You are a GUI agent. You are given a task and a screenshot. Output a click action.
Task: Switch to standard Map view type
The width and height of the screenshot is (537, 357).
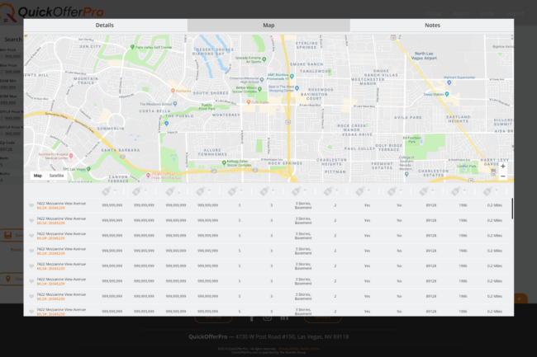coord(37,176)
